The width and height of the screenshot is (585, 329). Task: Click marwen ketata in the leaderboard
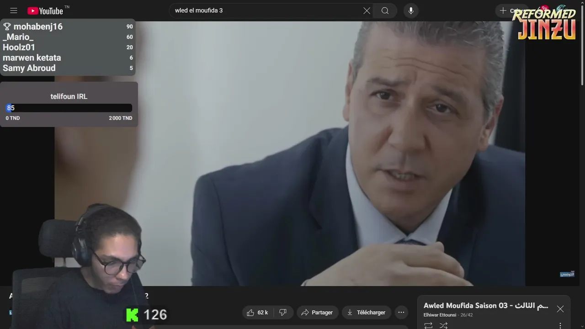point(32,58)
